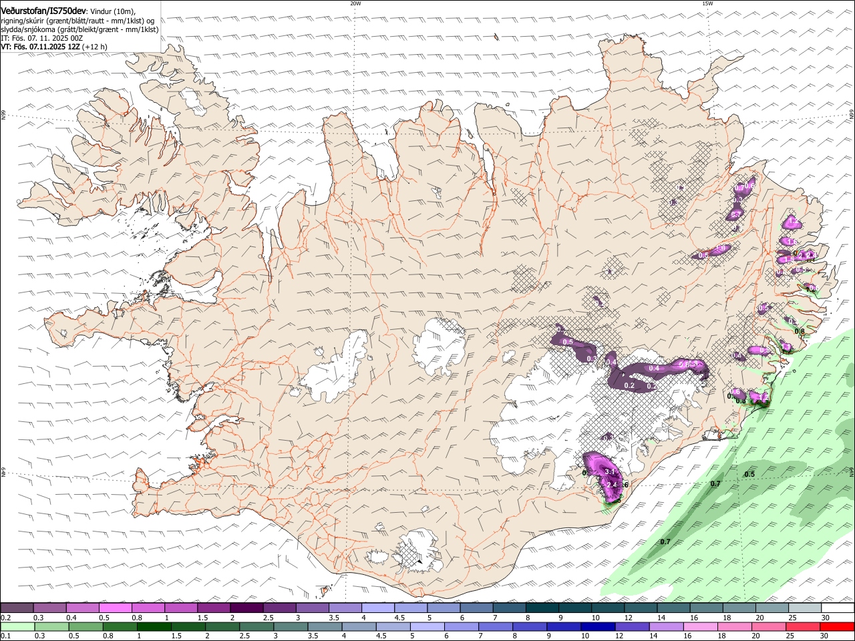Pick the dark navy 10 swatch in the rain scale

(596, 626)
